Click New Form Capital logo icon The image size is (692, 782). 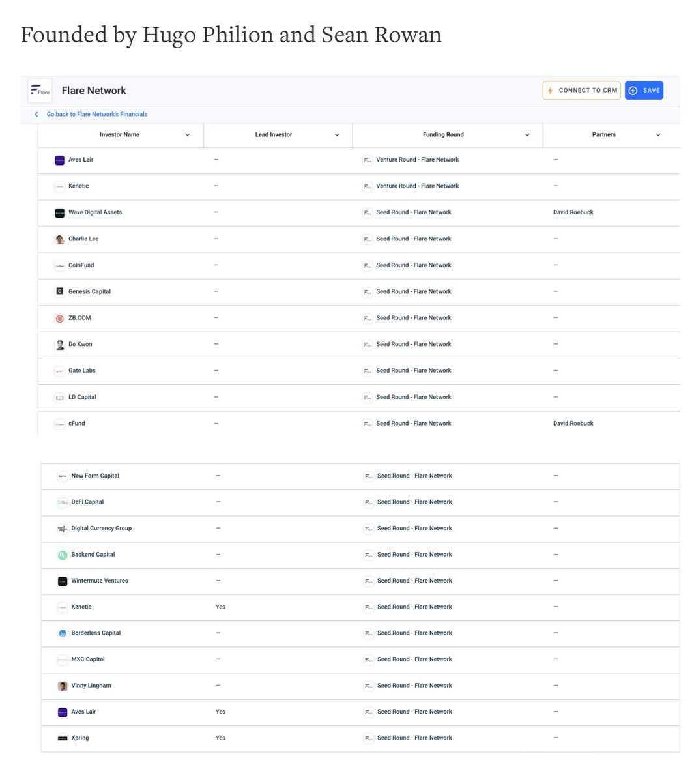(63, 476)
